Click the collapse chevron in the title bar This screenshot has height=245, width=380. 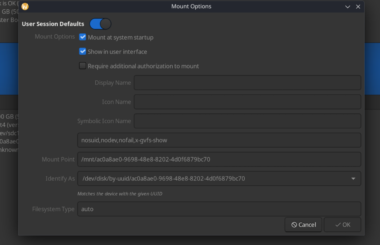click(x=347, y=7)
